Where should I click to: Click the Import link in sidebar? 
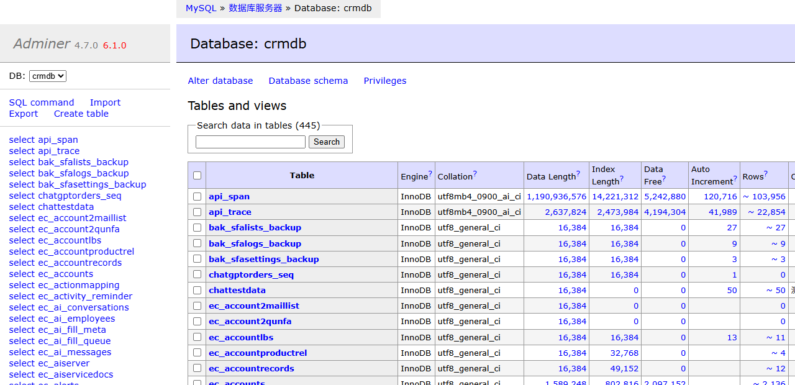pos(105,102)
